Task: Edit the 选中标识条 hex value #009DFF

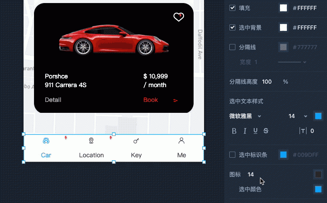Action: coord(306,155)
